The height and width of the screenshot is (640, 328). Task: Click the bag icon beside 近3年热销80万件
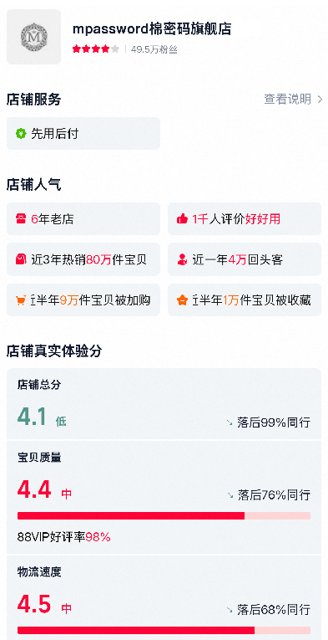[21, 259]
